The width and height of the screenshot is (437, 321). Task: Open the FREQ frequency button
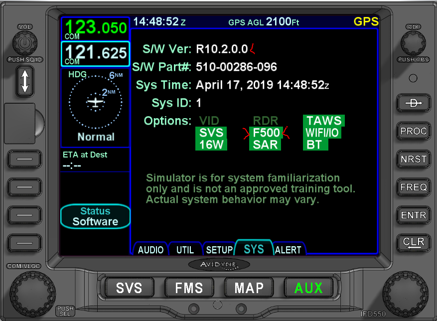pyautogui.click(x=414, y=187)
